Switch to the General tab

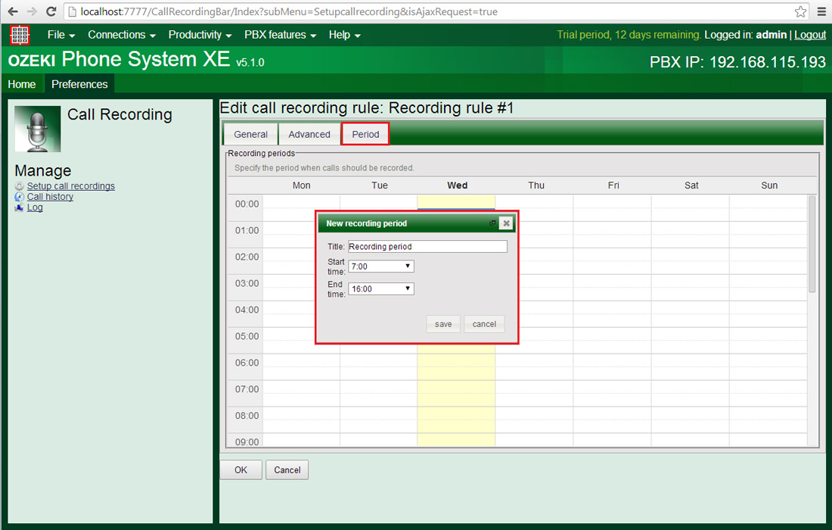250,134
